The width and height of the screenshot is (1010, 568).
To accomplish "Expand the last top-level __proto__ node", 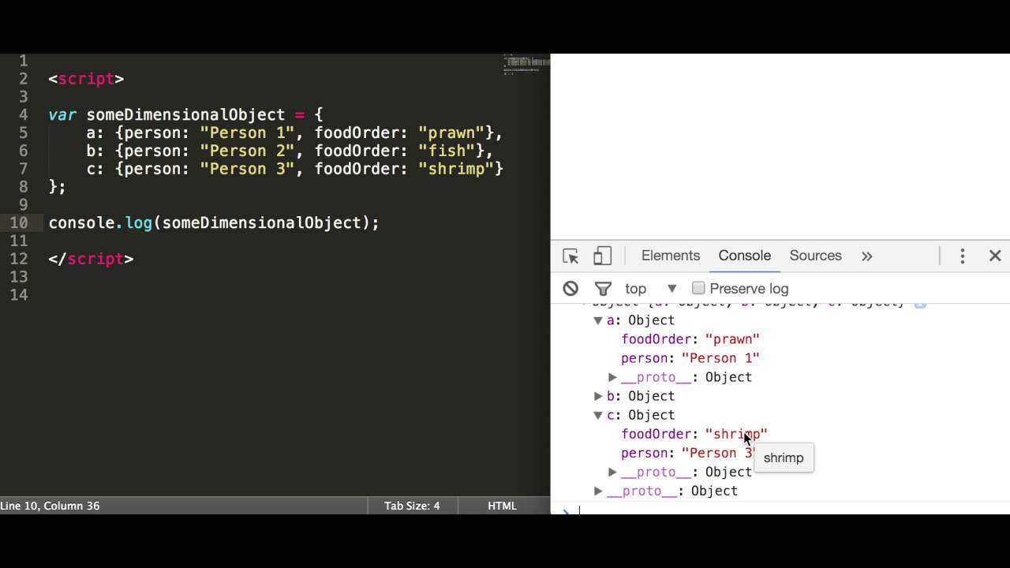I will 598,491.
